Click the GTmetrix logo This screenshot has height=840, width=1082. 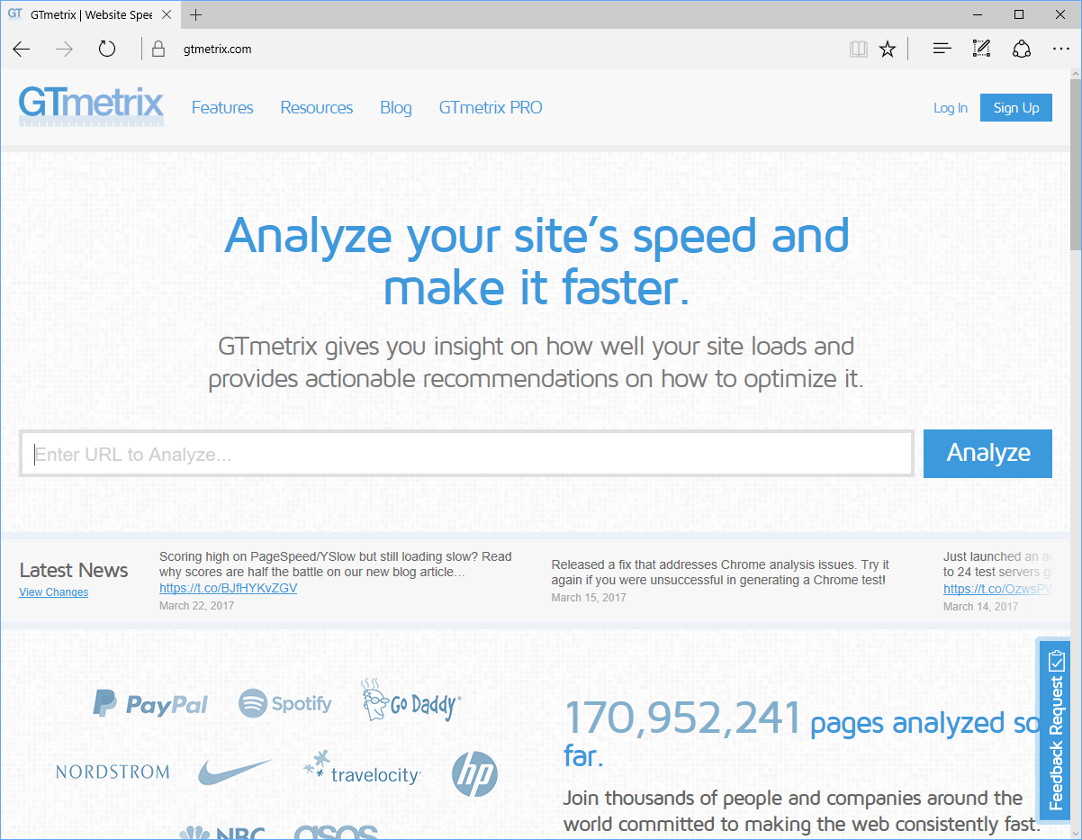point(91,107)
